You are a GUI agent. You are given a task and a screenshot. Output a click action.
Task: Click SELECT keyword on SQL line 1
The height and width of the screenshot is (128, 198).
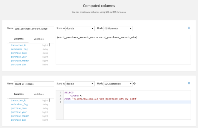[69, 93]
